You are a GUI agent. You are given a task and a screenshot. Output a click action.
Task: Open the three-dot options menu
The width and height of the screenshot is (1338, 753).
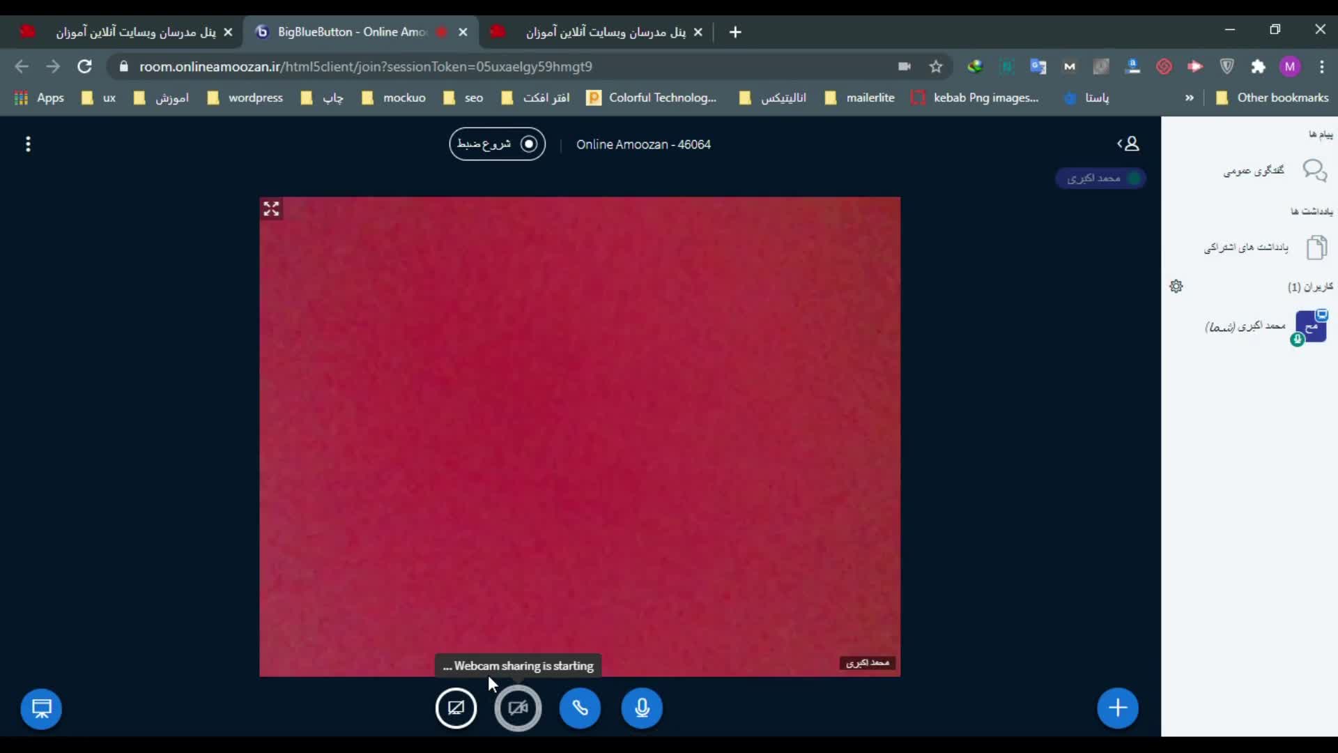click(28, 144)
